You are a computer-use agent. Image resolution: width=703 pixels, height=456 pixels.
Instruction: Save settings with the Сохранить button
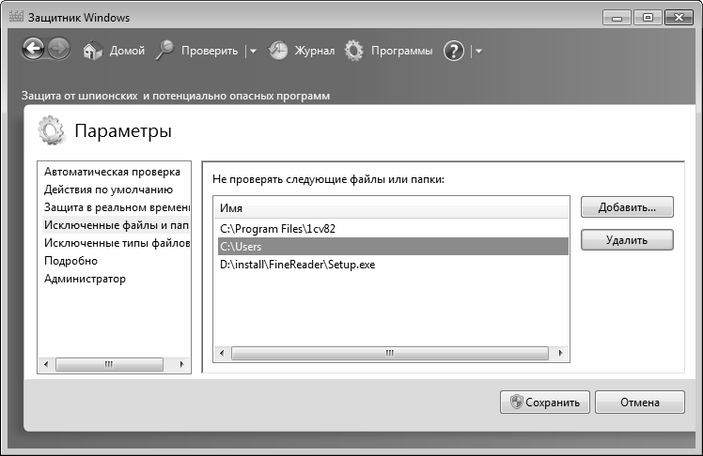545,403
